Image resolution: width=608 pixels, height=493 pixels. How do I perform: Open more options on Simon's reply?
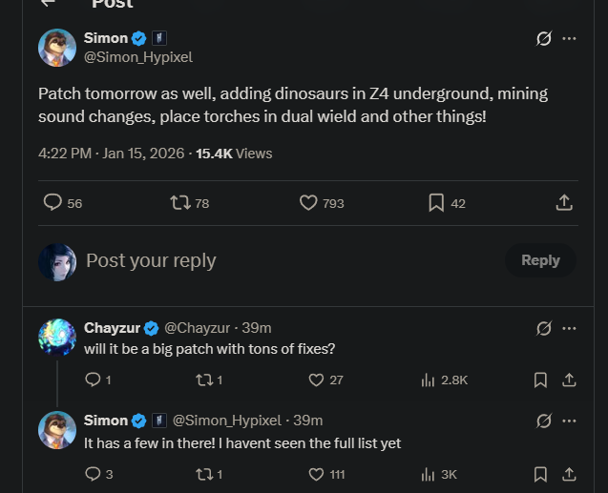pyautogui.click(x=570, y=421)
